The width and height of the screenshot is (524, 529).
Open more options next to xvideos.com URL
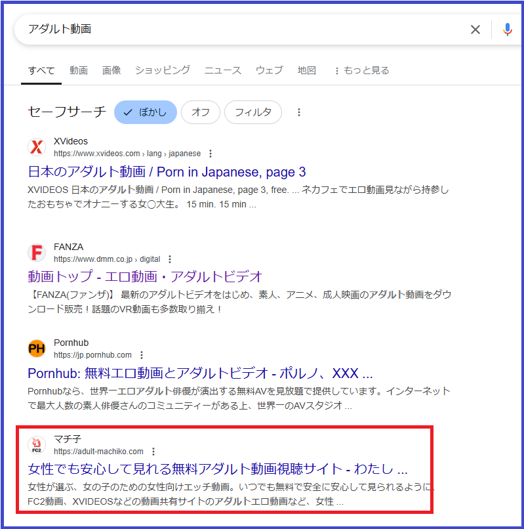pos(211,154)
